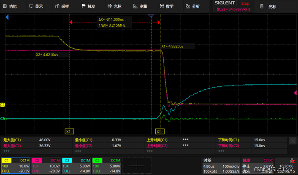
Task: Click the waveform icon beside 采样
Action: coord(57,6)
